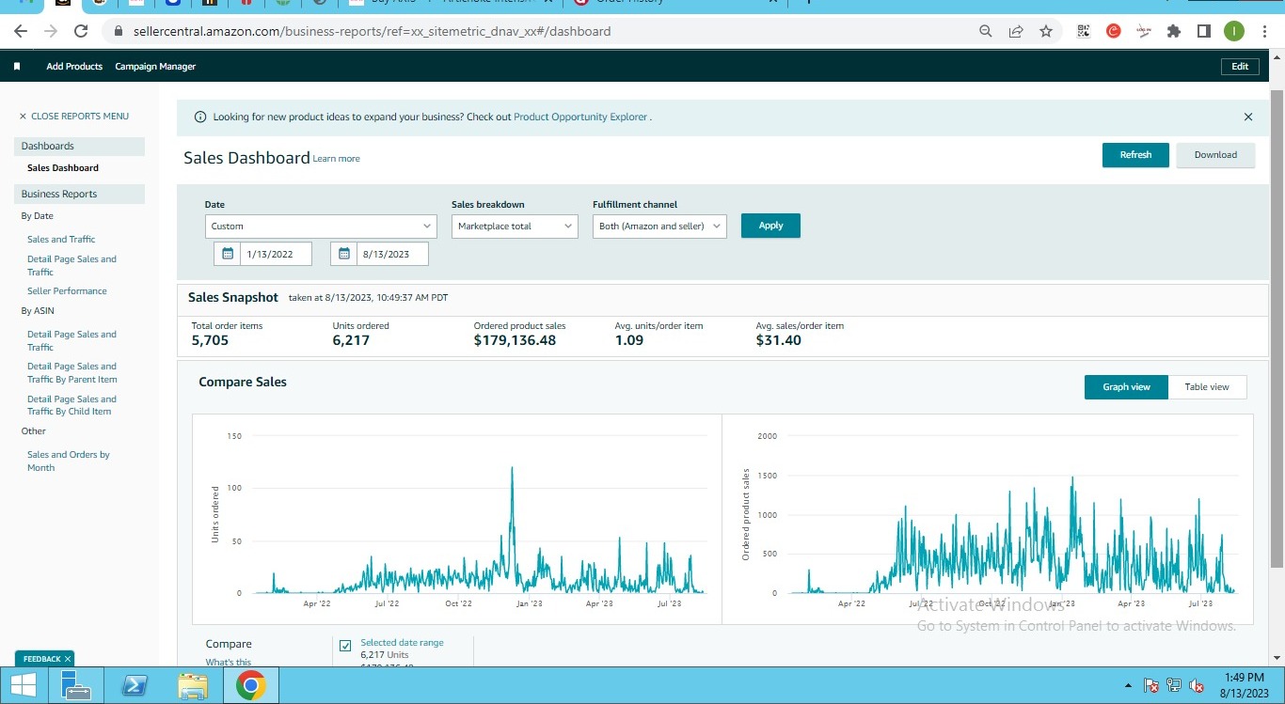Open Detail Page Sales and Traffic By Parent Item

coord(72,373)
